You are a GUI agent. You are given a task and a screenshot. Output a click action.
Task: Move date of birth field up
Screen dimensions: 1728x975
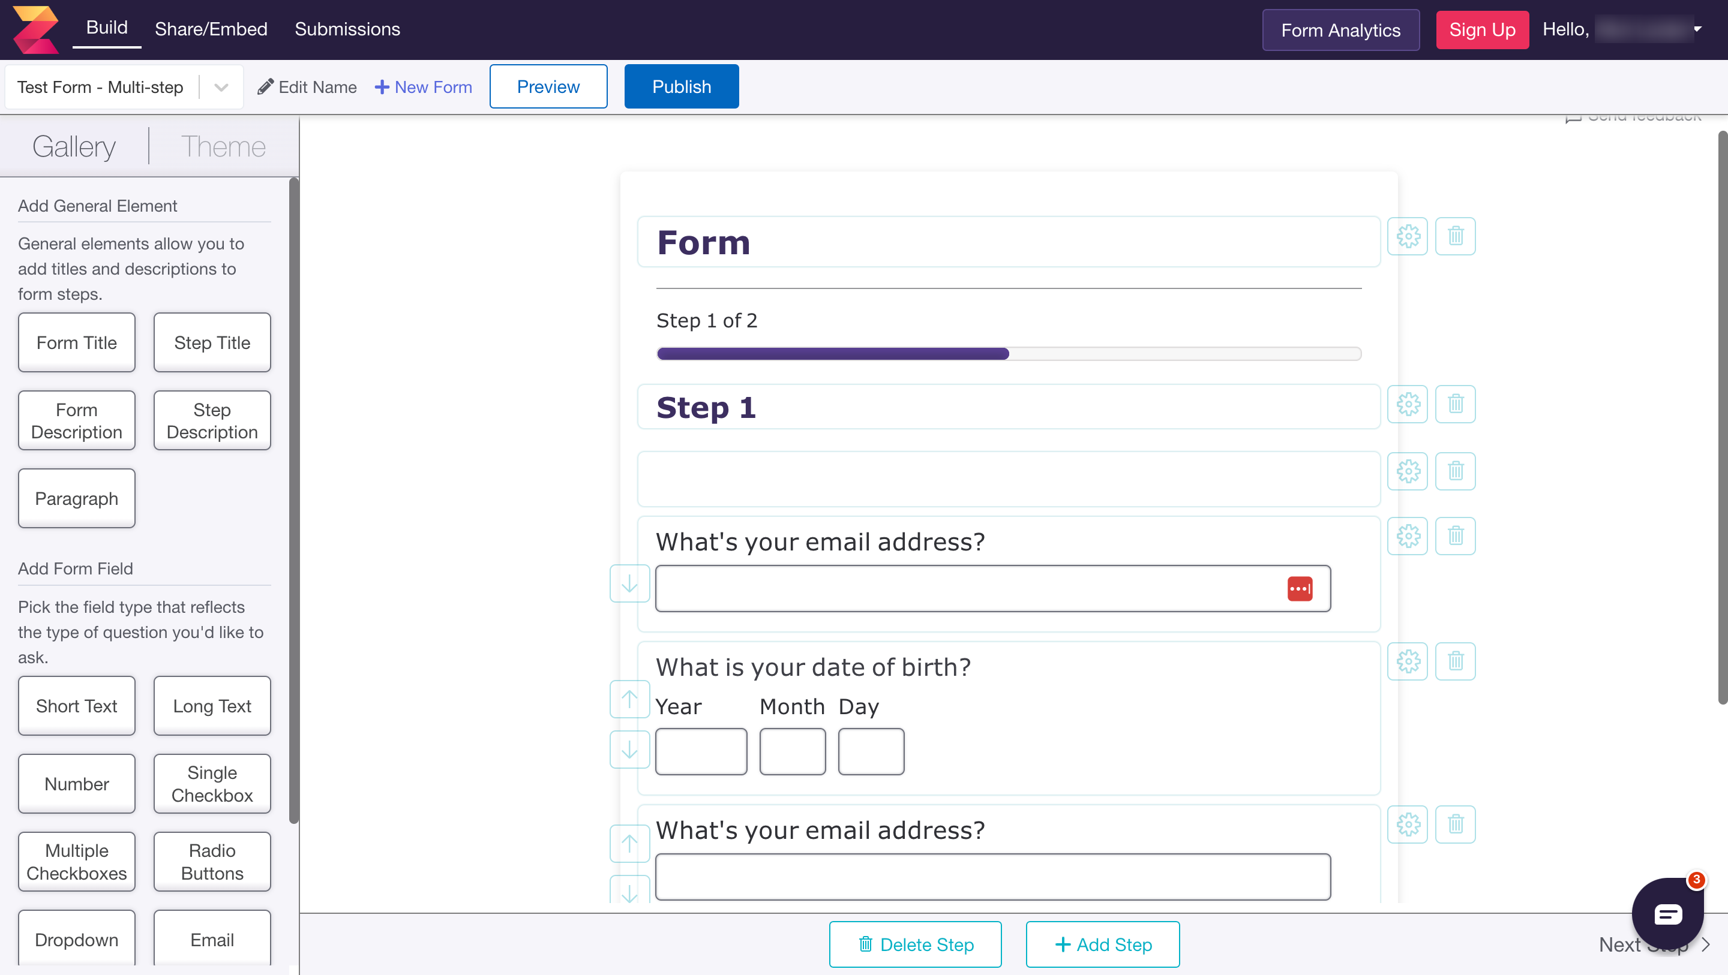click(629, 699)
